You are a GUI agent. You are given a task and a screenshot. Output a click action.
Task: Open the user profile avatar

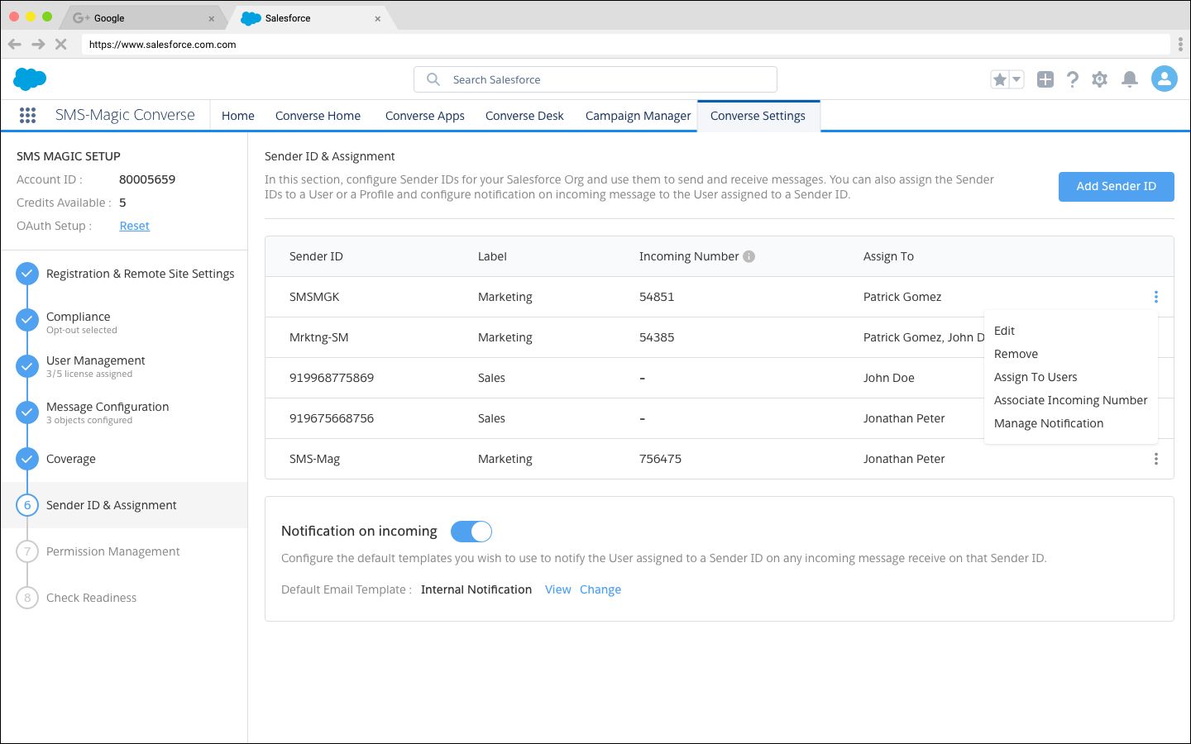(x=1164, y=79)
